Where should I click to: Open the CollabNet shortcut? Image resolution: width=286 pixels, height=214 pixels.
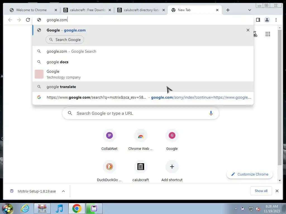pos(109,140)
